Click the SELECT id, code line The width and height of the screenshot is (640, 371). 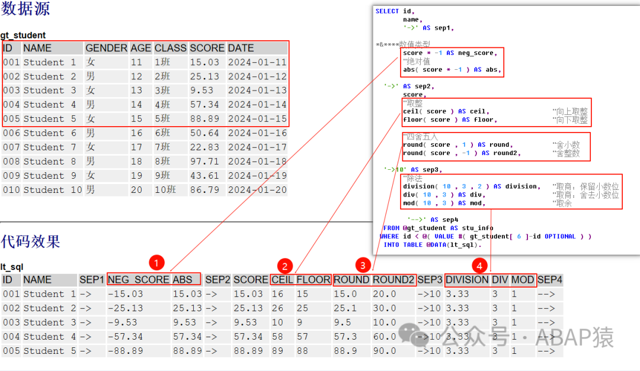click(x=395, y=11)
